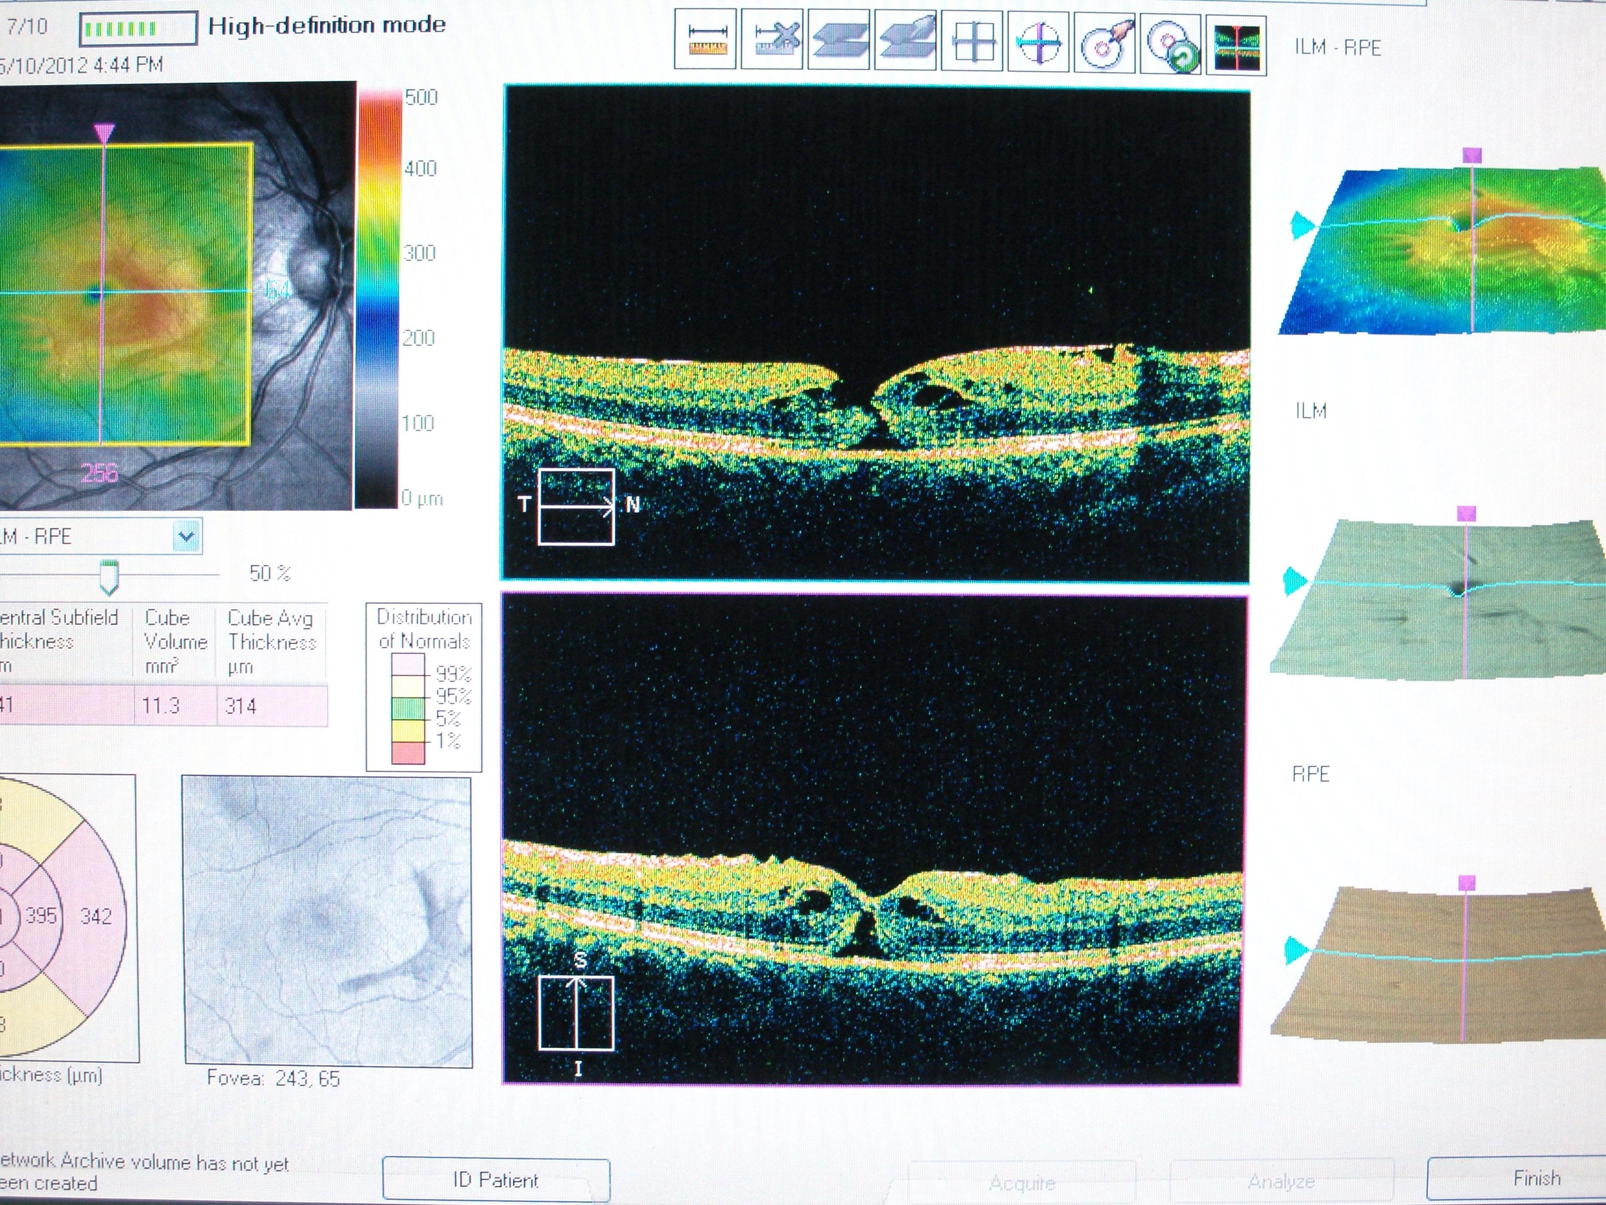Click the pink 256 slice number label
Screen dimensions: 1606x1205
point(99,473)
